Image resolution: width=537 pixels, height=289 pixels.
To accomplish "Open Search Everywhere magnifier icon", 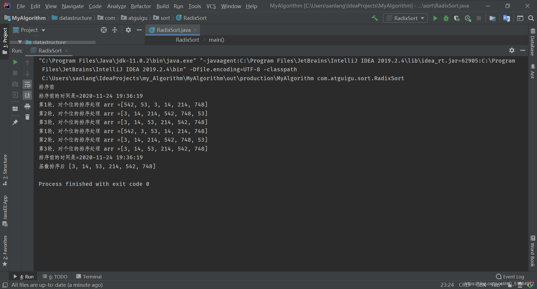I will [x=531, y=18].
